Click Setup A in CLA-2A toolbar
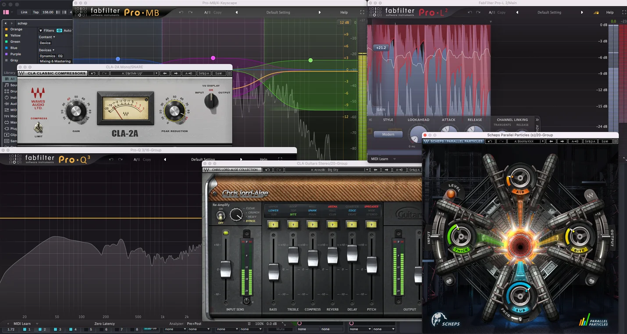The width and height of the screenshot is (627, 334). pos(203,73)
